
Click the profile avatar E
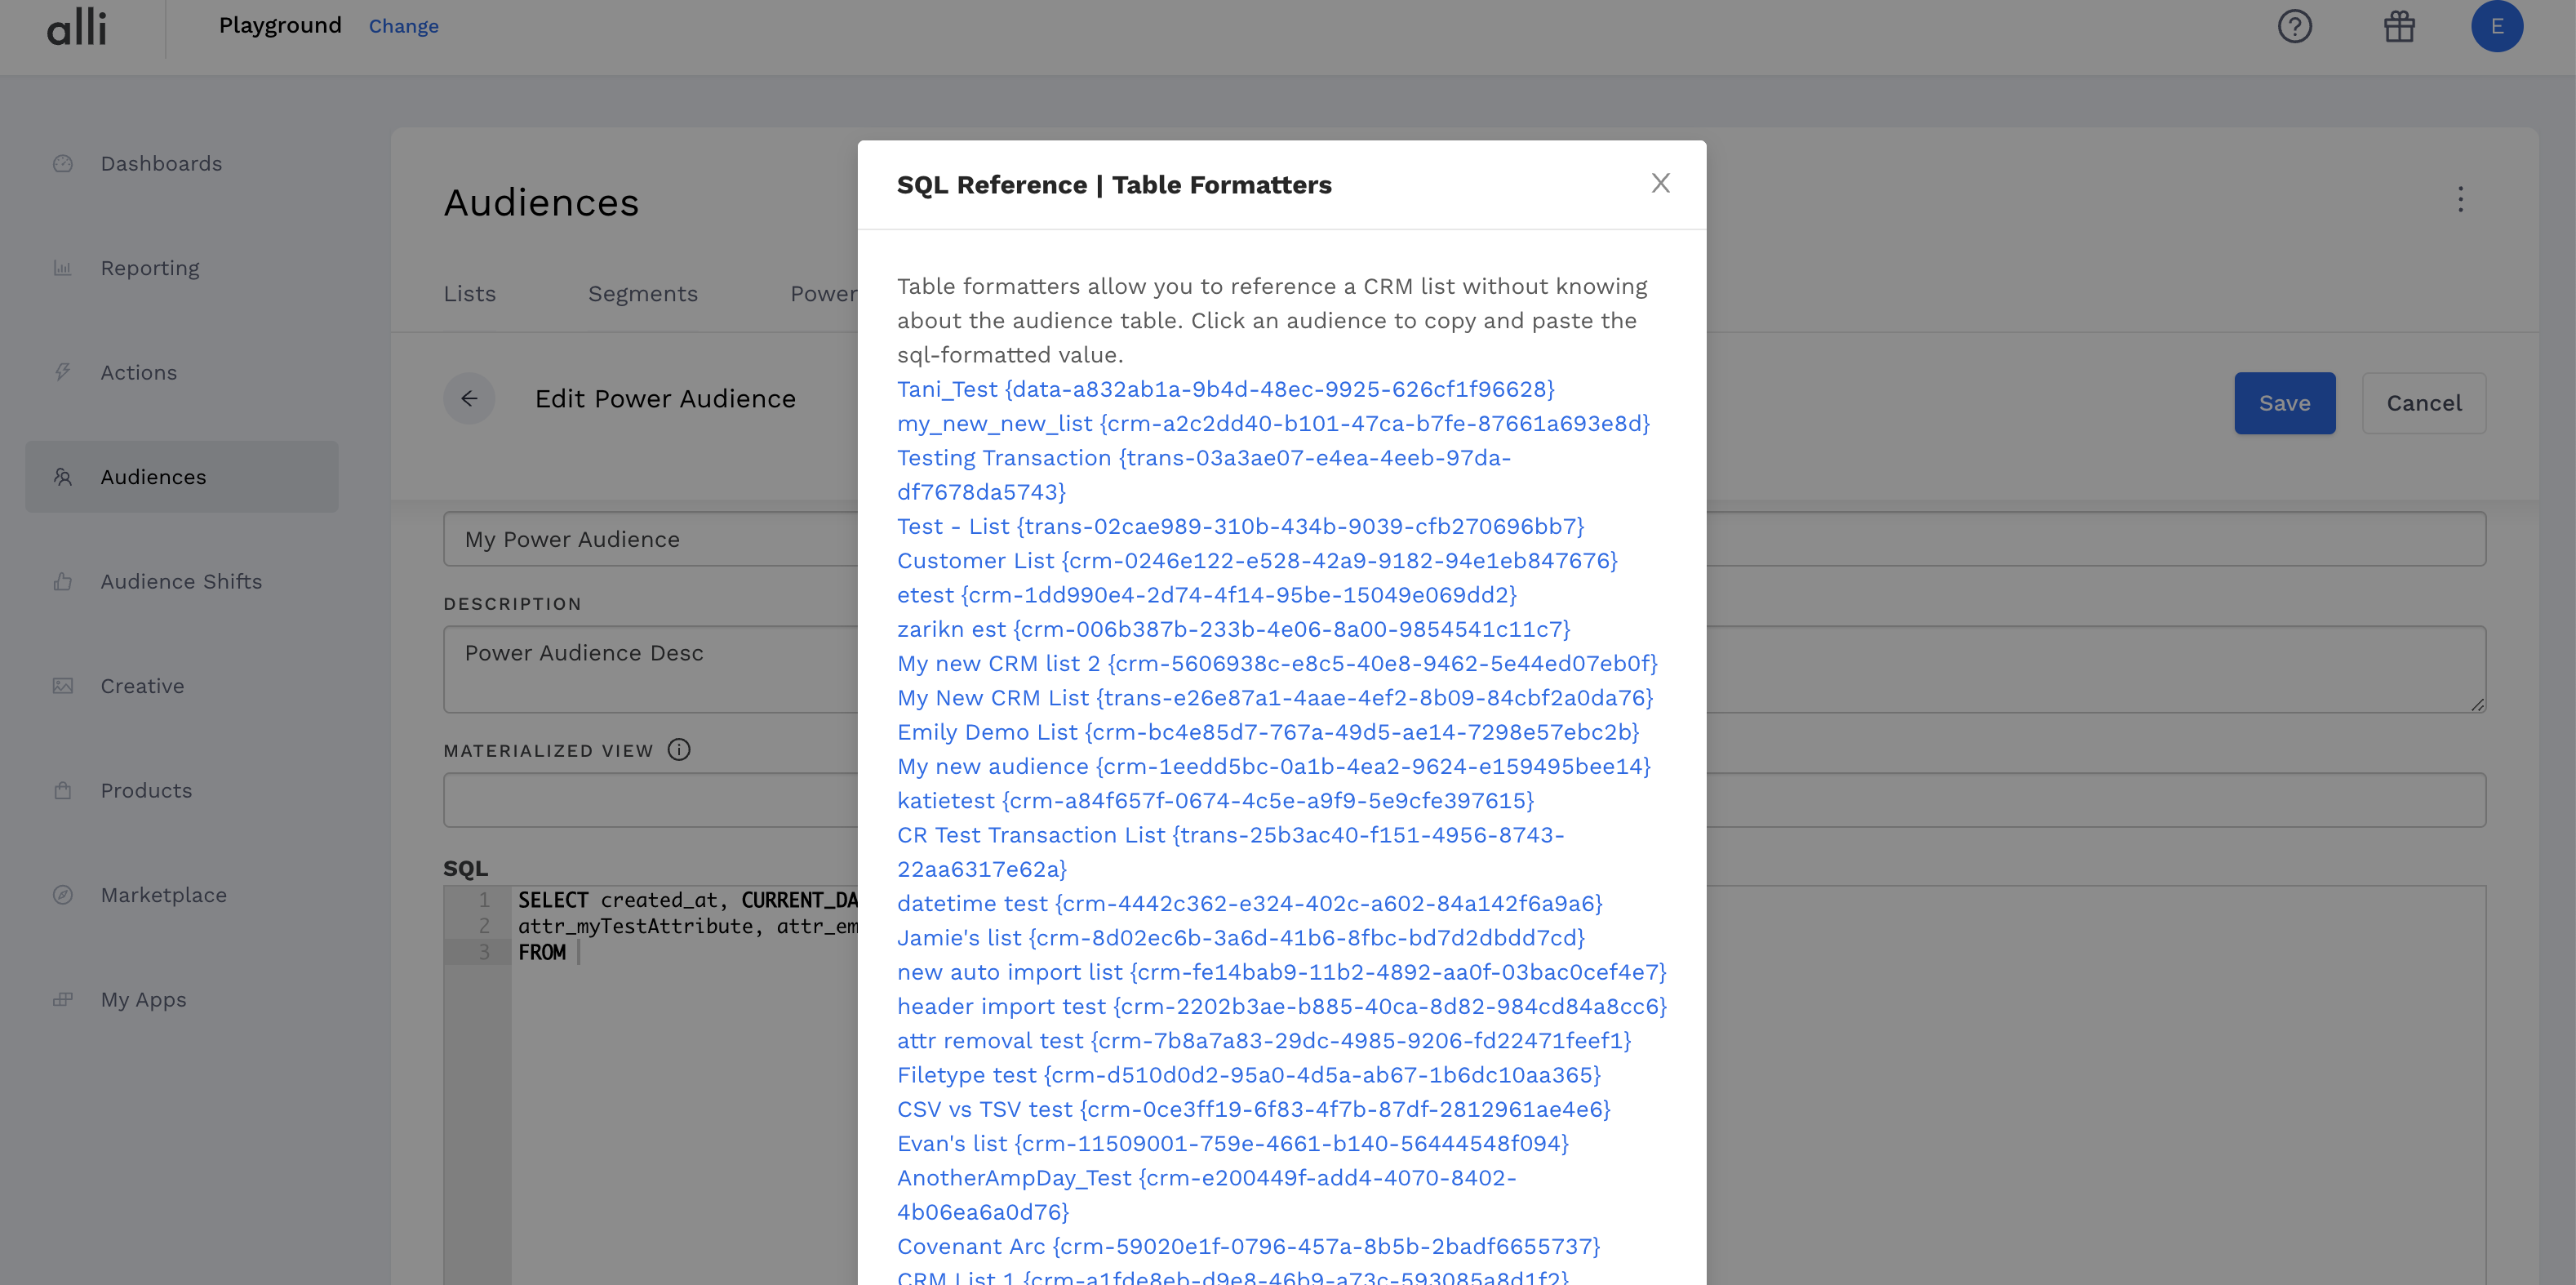[2497, 27]
